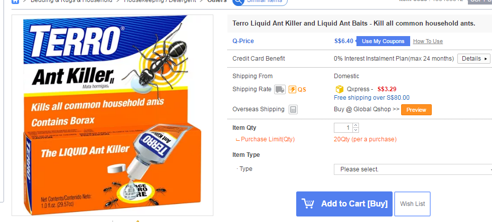492x222 pixels.
Task: Click the QS quick shipping badge
Action: (297, 90)
